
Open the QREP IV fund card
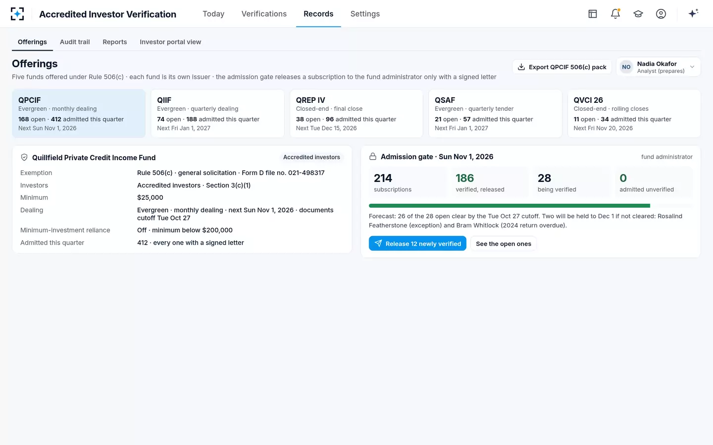[x=356, y=114]
